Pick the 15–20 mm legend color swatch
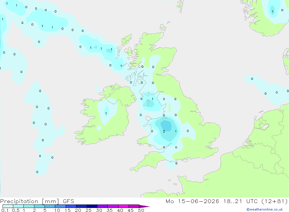The height and width of the screenshot is (212, 289). 71,206
